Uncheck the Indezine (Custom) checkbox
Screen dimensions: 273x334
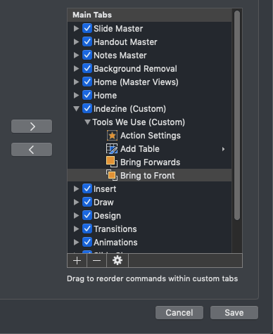tap(87, 108)
